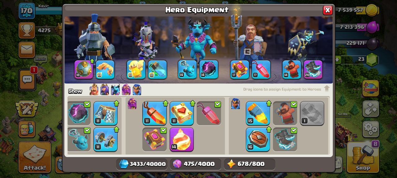Viewport: 397px width, 178px height.
Task: Tap the upgrade arrow on level 11 Life Gem
Action: (165, 103)
